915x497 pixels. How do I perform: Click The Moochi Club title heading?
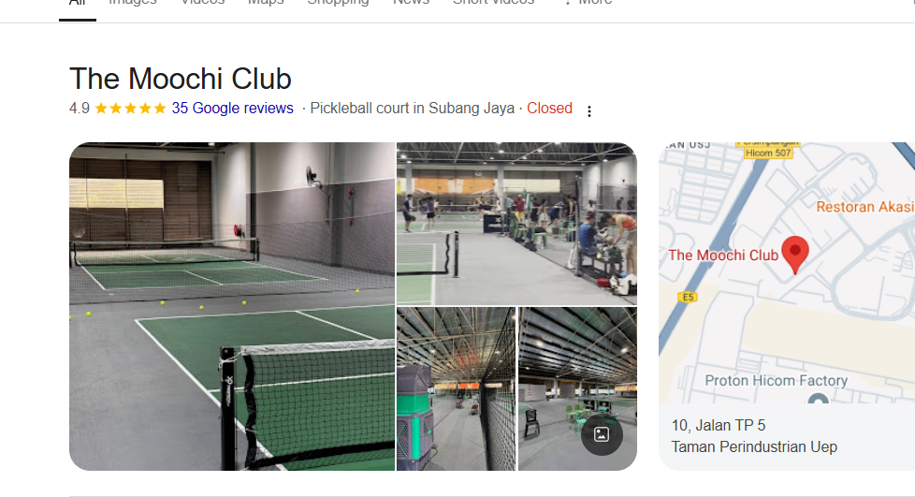181,79
